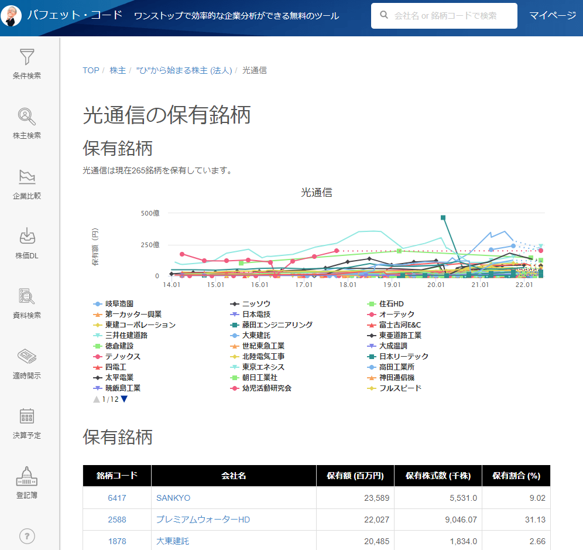Click the 適時開示 newspaper icon
Image resolution: width=583 pixels, height=550 pixels.
(x=27, y=356)
